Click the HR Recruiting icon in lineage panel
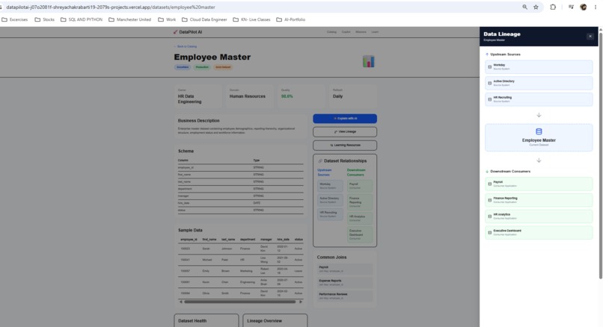This screenshot has width=603, height=327. coord(489,99)
